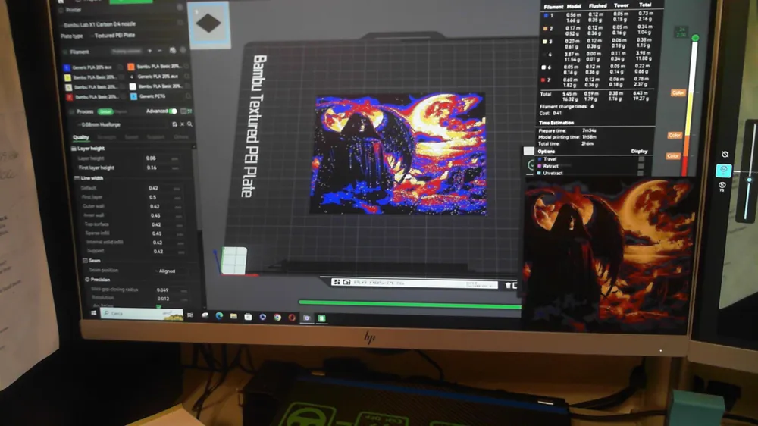Screen dimensions: 758x426
Task: Click the green layer slider top handle
Action: [695, 38]
